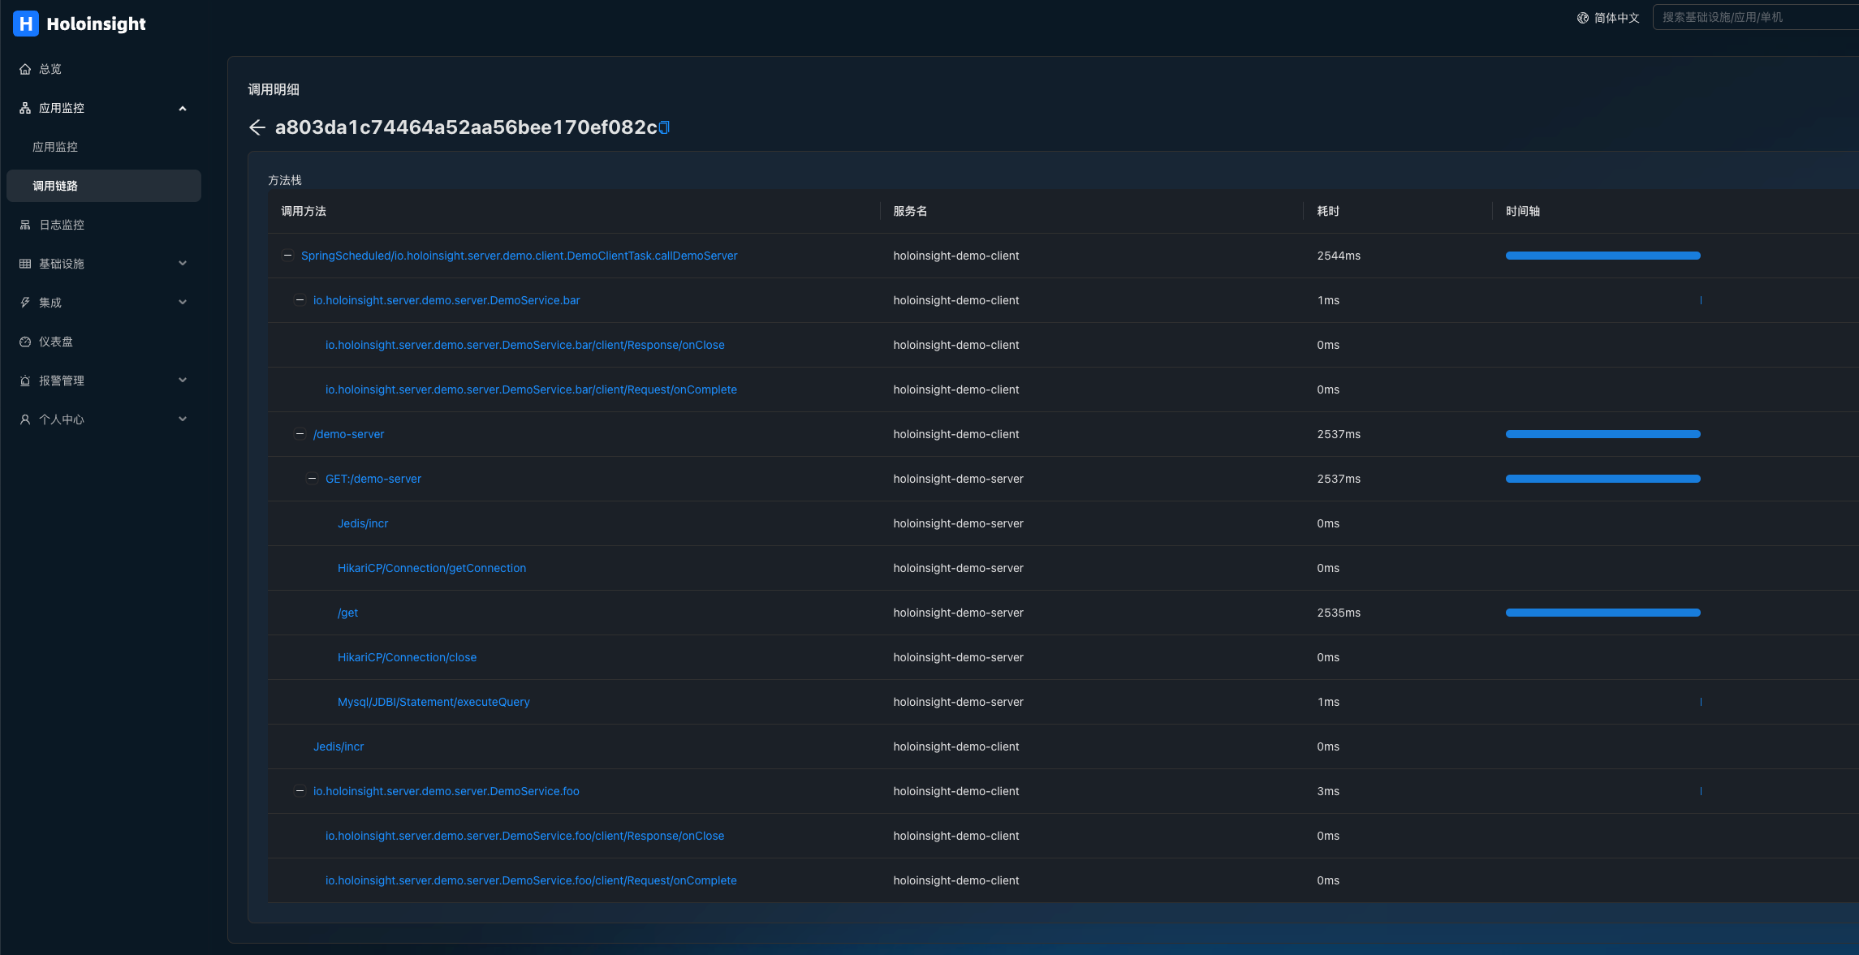
Task: Open the /get span link
Action: click(347, 613)
